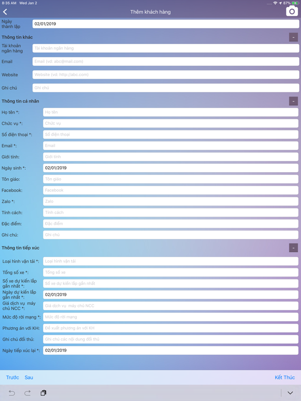Open the Loại hình vận tải field
301x401 pixels.
coord(170,261)
